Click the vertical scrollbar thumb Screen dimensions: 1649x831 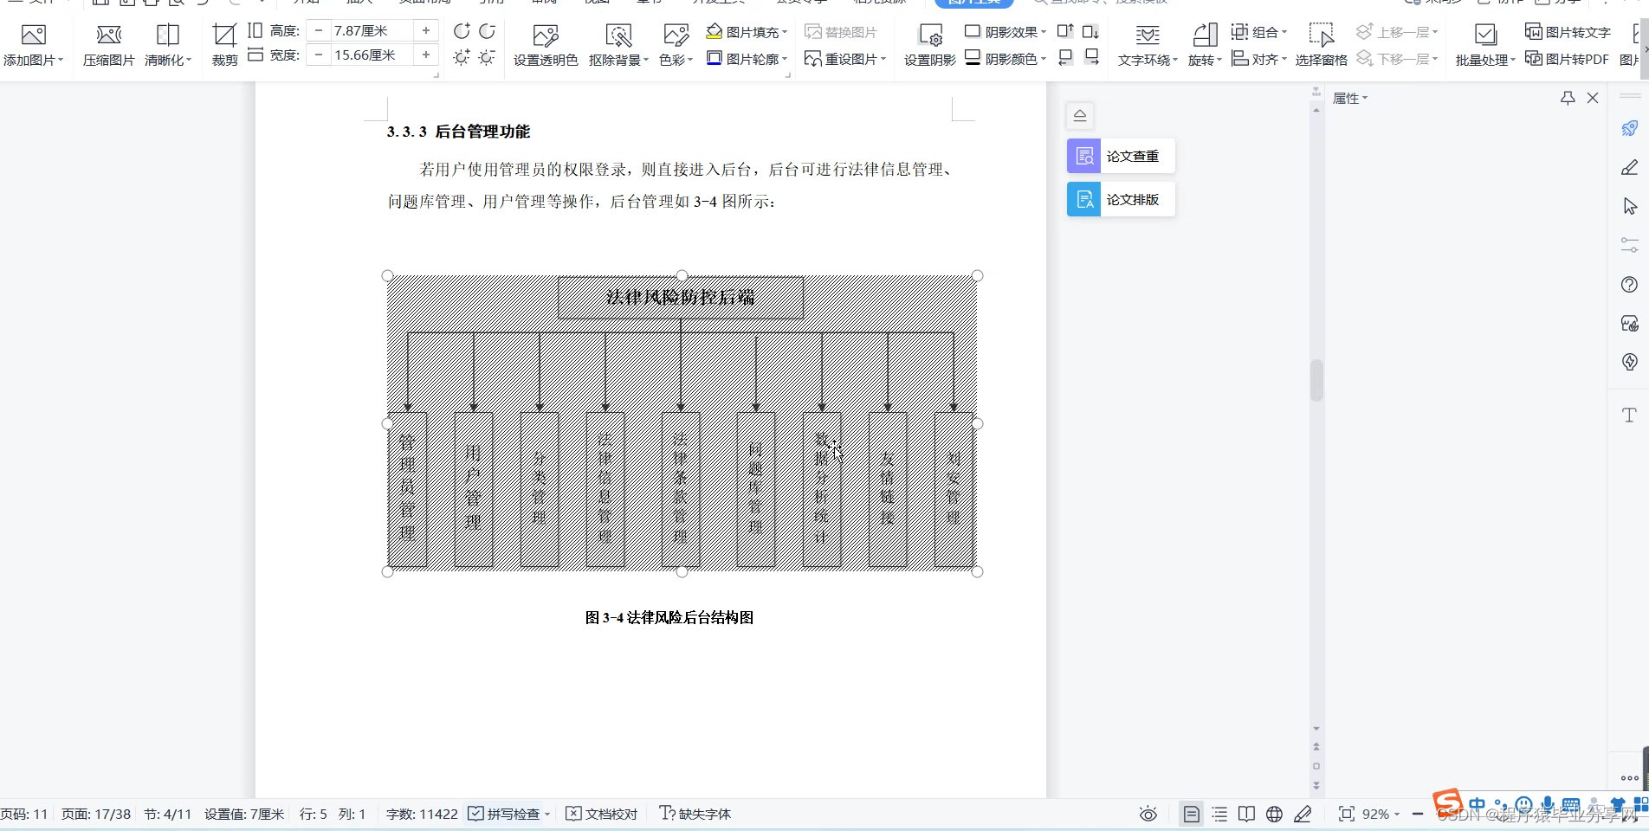coord(1316,380)
